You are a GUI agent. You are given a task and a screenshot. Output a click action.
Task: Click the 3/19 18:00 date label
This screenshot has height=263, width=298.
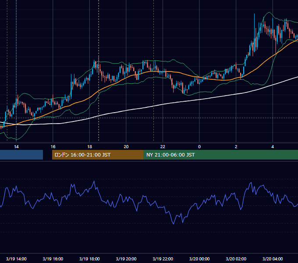[89, 259]
